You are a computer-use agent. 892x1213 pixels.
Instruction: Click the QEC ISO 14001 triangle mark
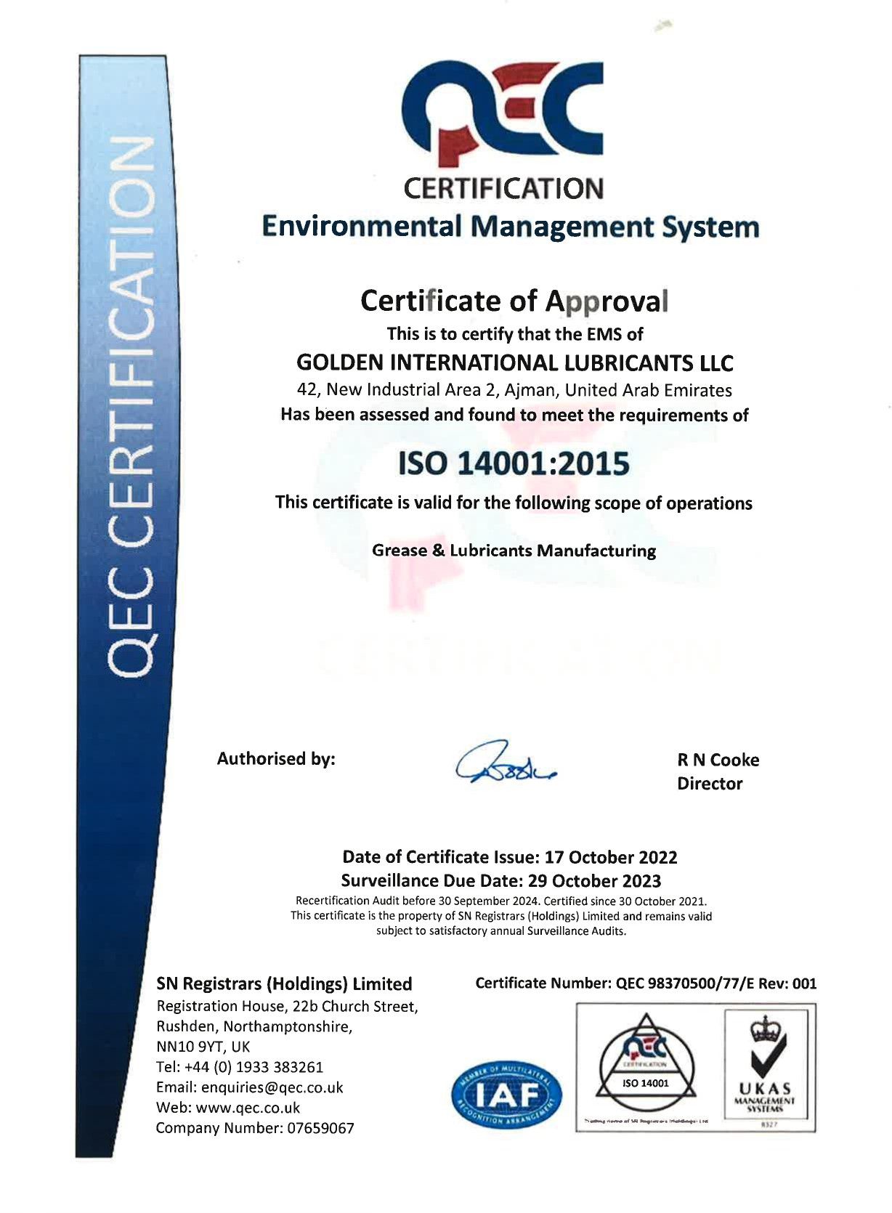click(x=645, y=1064)
